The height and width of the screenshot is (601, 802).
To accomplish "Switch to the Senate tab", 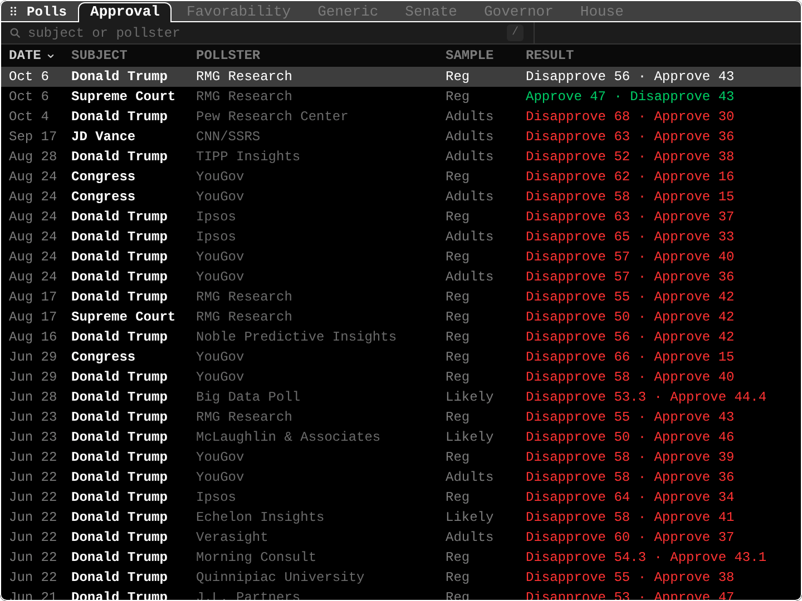I will pyautogui.click(x=431, y=11).
